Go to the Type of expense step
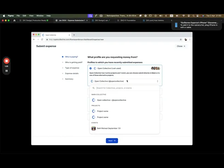Screen dimensions: 224x168 [x=72, y=68]
